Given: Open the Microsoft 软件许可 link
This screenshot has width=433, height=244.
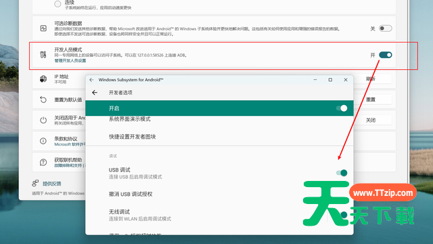Looking at the screenshot, I should click(70, 144).
